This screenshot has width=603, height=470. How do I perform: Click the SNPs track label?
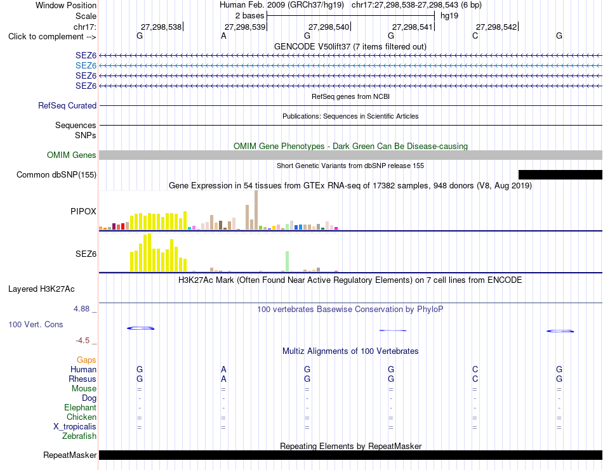[x=86, y=135]
